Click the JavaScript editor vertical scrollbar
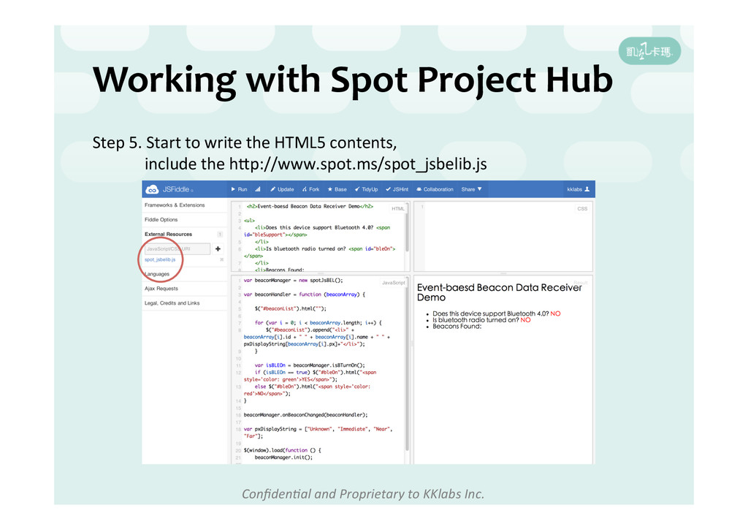The height and width of the screenshot is (529, 748). [x=407, y=365]
